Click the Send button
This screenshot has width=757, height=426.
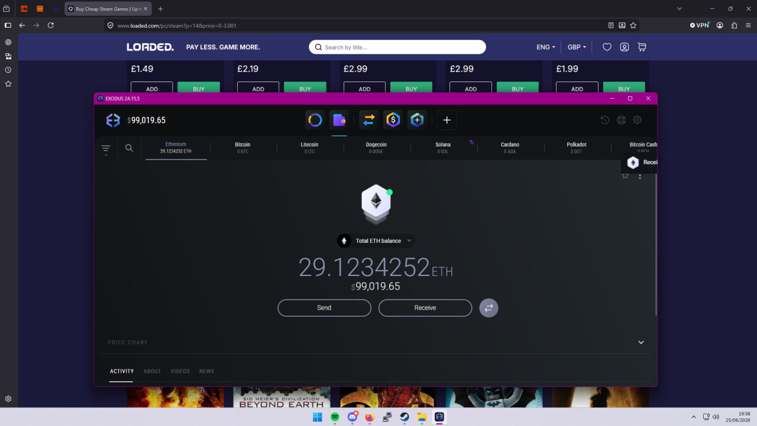coord(324,308)
